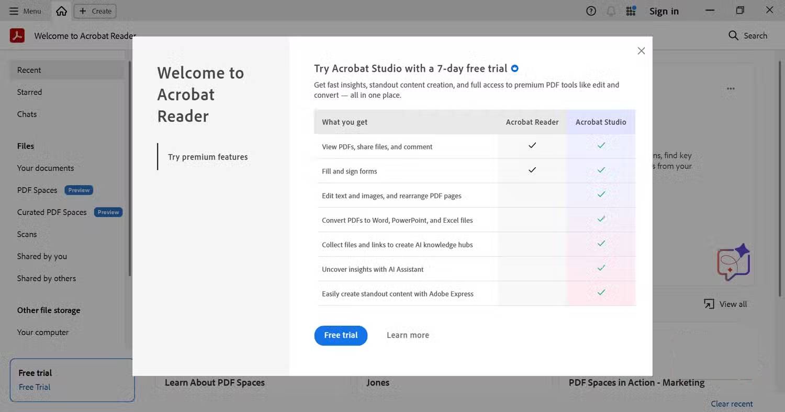Open the Jones recent file card

click(378, 383)
